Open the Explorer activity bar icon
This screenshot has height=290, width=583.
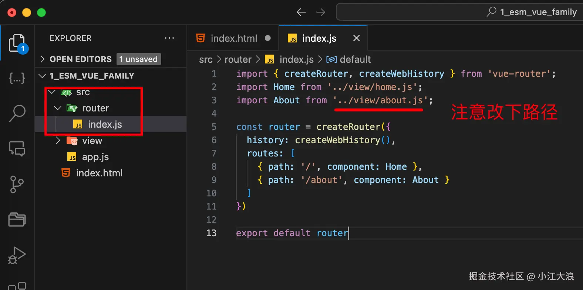coord(17,43)
